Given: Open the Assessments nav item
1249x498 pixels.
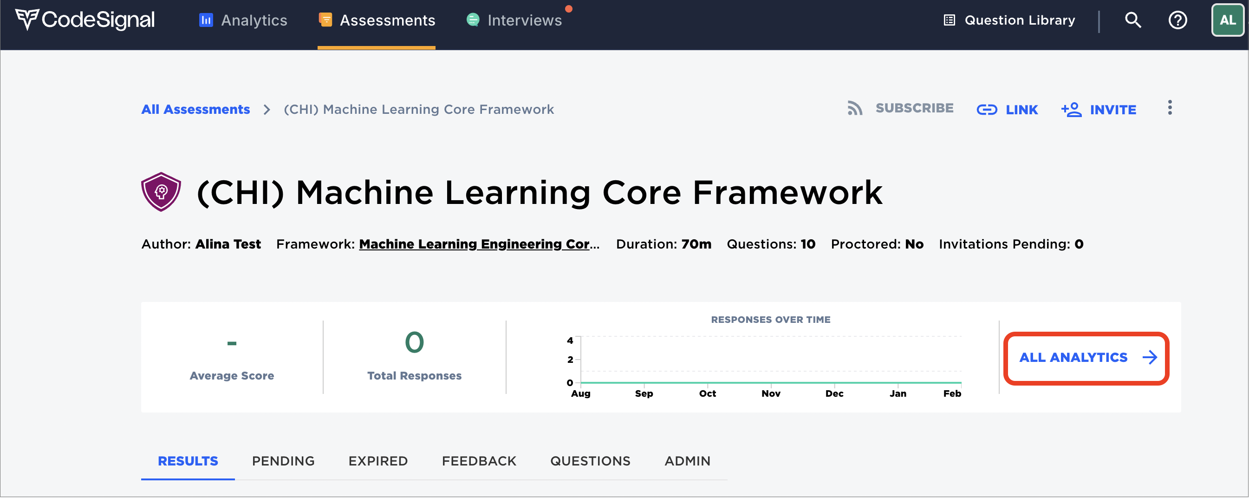Looking at the screenshot, I should (377, 20).
